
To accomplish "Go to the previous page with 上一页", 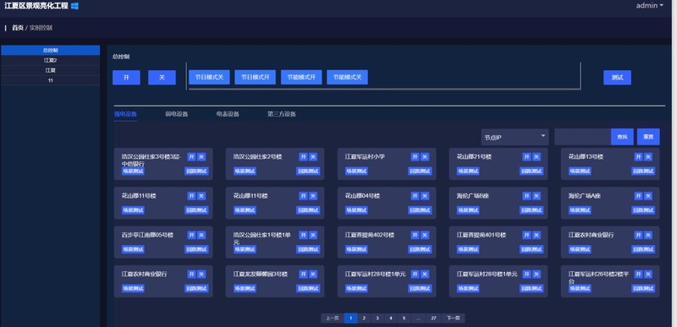I will coord(332,319).
